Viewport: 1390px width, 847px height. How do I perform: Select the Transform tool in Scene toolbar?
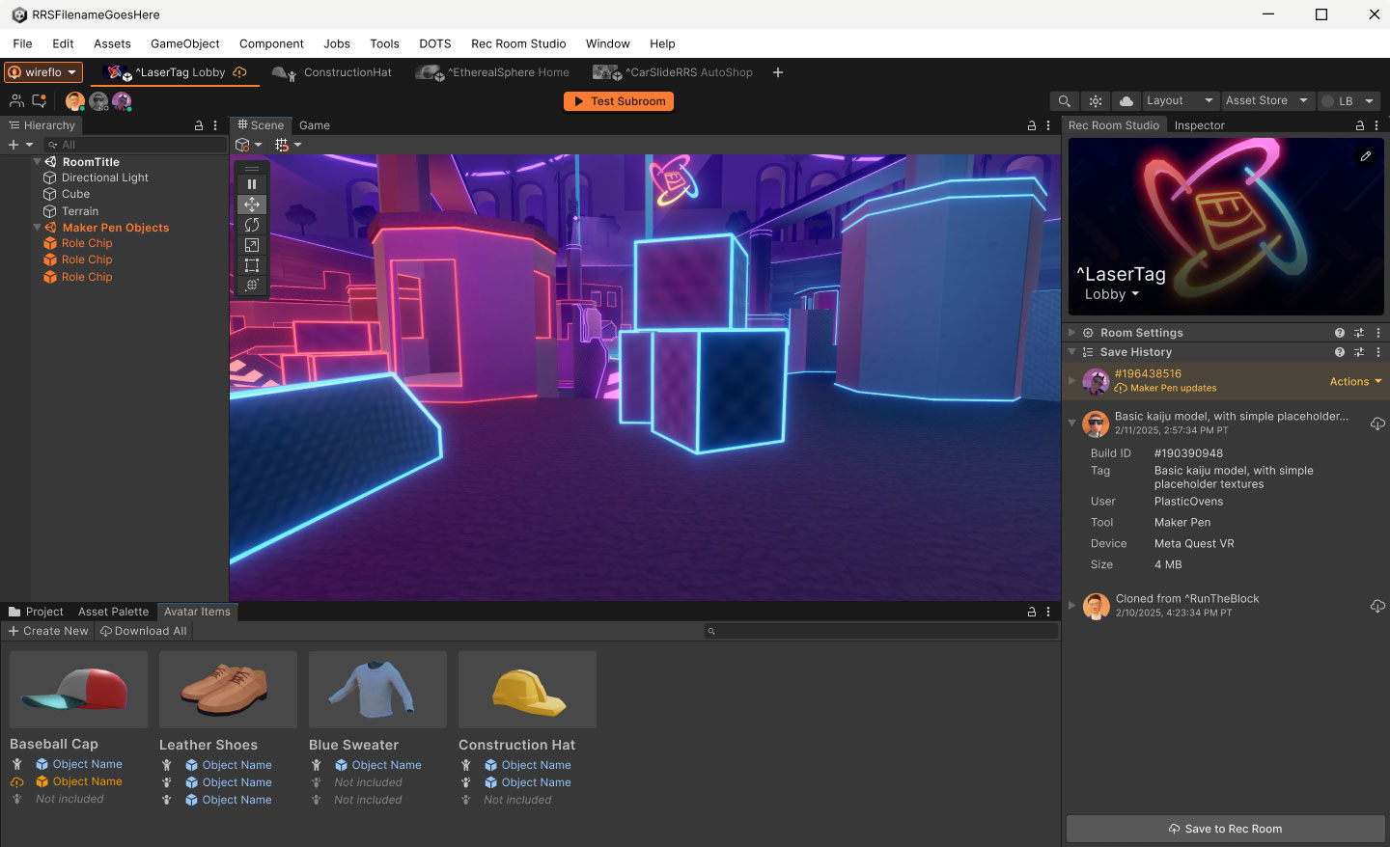(252, 286)
